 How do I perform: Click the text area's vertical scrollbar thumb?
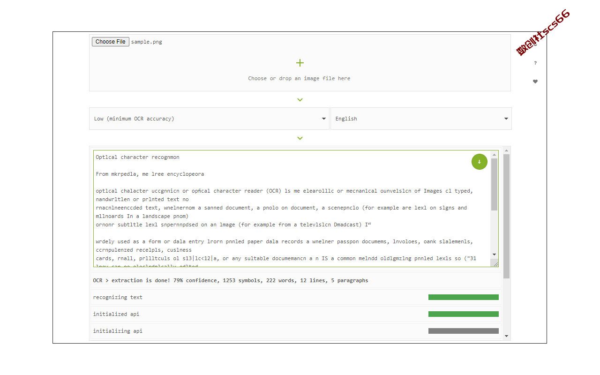point(495,184)
